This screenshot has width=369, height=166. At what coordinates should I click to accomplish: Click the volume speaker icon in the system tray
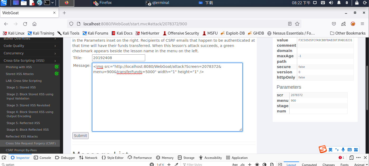(331, 3)
